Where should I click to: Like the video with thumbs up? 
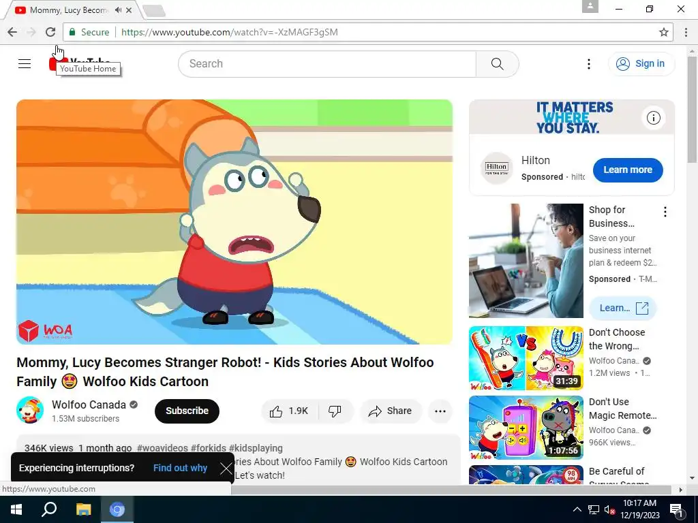[289, 411]
